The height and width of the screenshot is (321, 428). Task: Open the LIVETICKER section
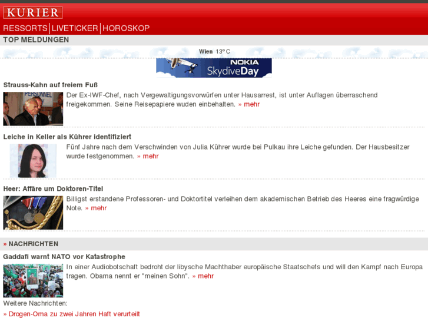[75, 28]
